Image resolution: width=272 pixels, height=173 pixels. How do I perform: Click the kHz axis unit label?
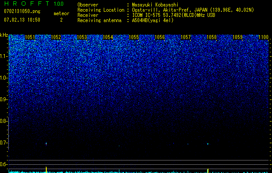point(4,35)
